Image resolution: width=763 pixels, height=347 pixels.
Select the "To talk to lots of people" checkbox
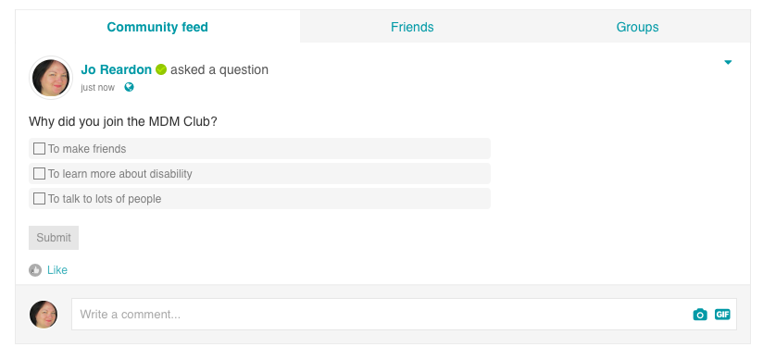[x=40, y=198]
